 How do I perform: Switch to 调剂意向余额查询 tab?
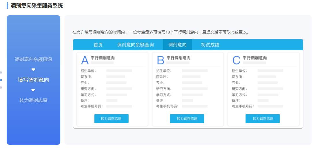[135, 45]
